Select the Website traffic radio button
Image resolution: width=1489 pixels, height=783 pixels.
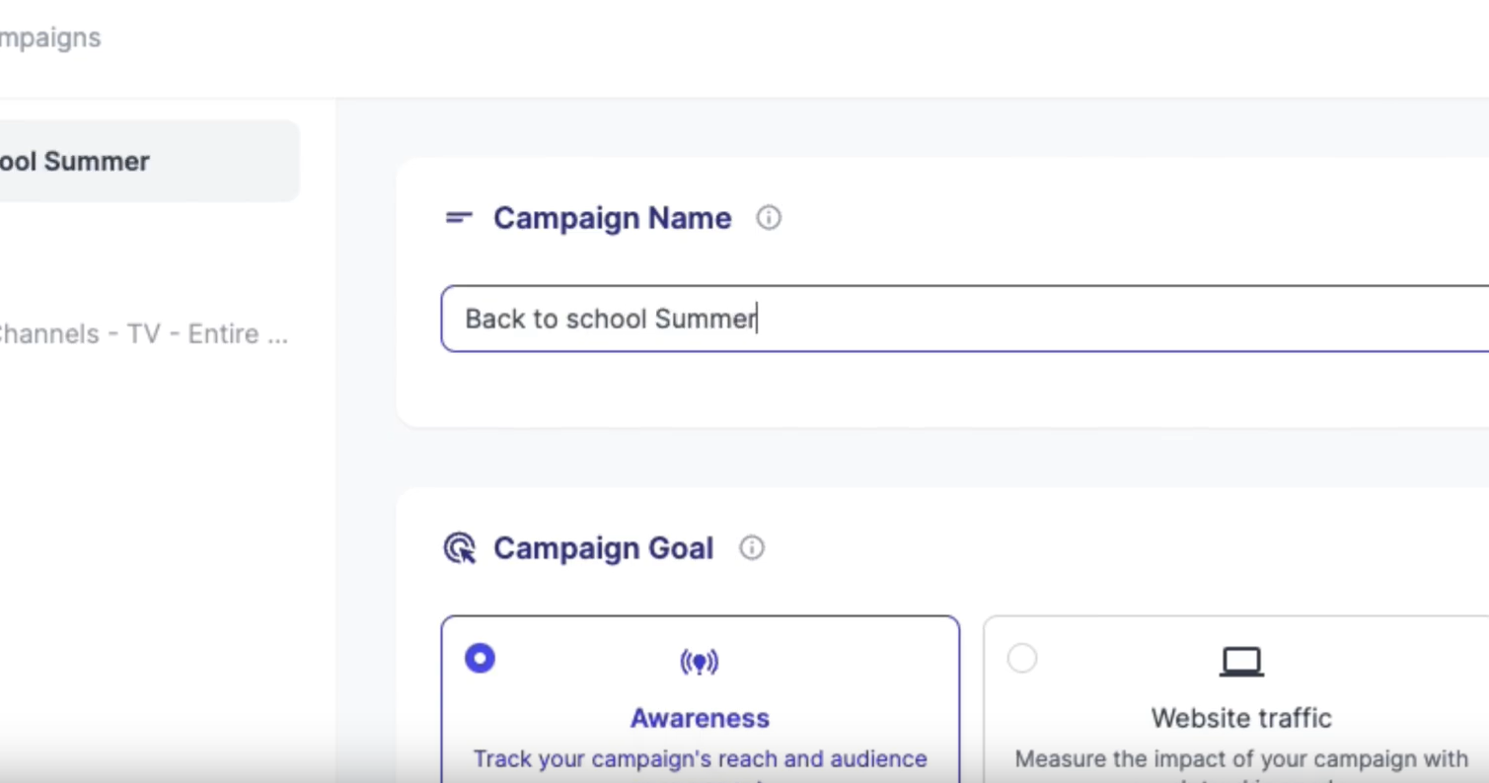coord(1022,658)
